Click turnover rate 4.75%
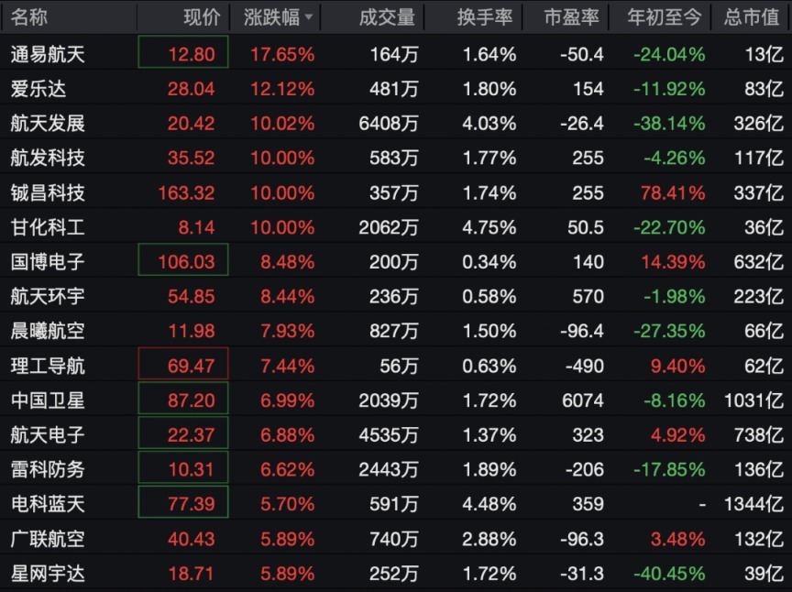 click(x=489, y=227)
